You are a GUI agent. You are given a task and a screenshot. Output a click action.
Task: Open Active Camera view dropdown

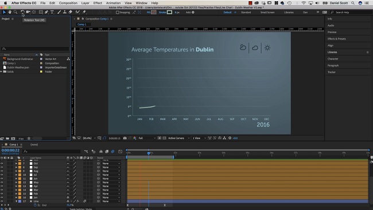click(179, 138)
